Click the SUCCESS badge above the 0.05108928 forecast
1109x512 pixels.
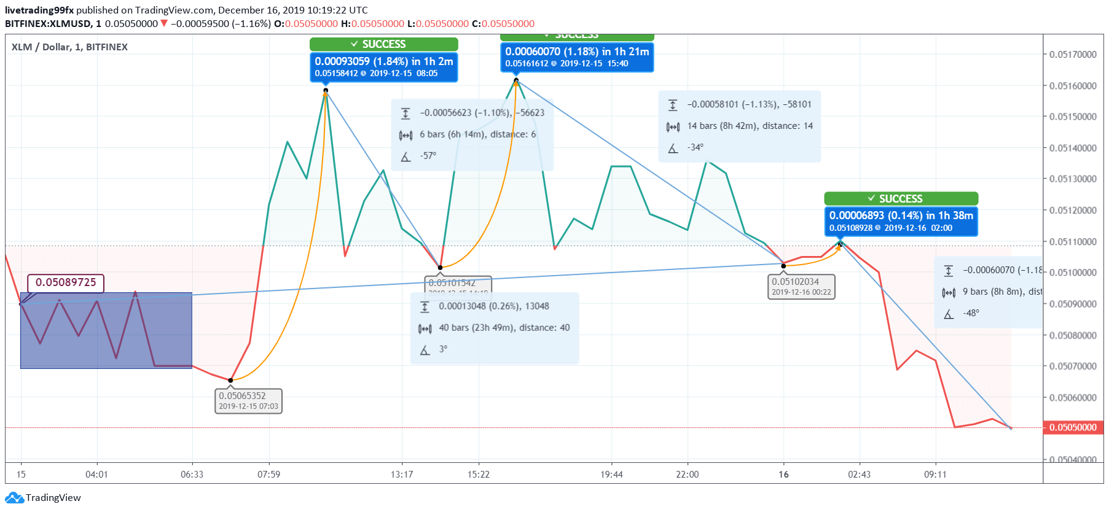click(x=901, y=198)
